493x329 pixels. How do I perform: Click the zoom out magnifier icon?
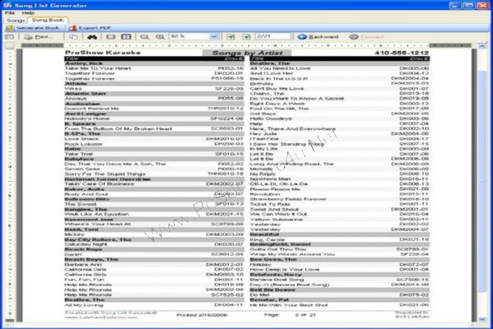coord(145,37)
